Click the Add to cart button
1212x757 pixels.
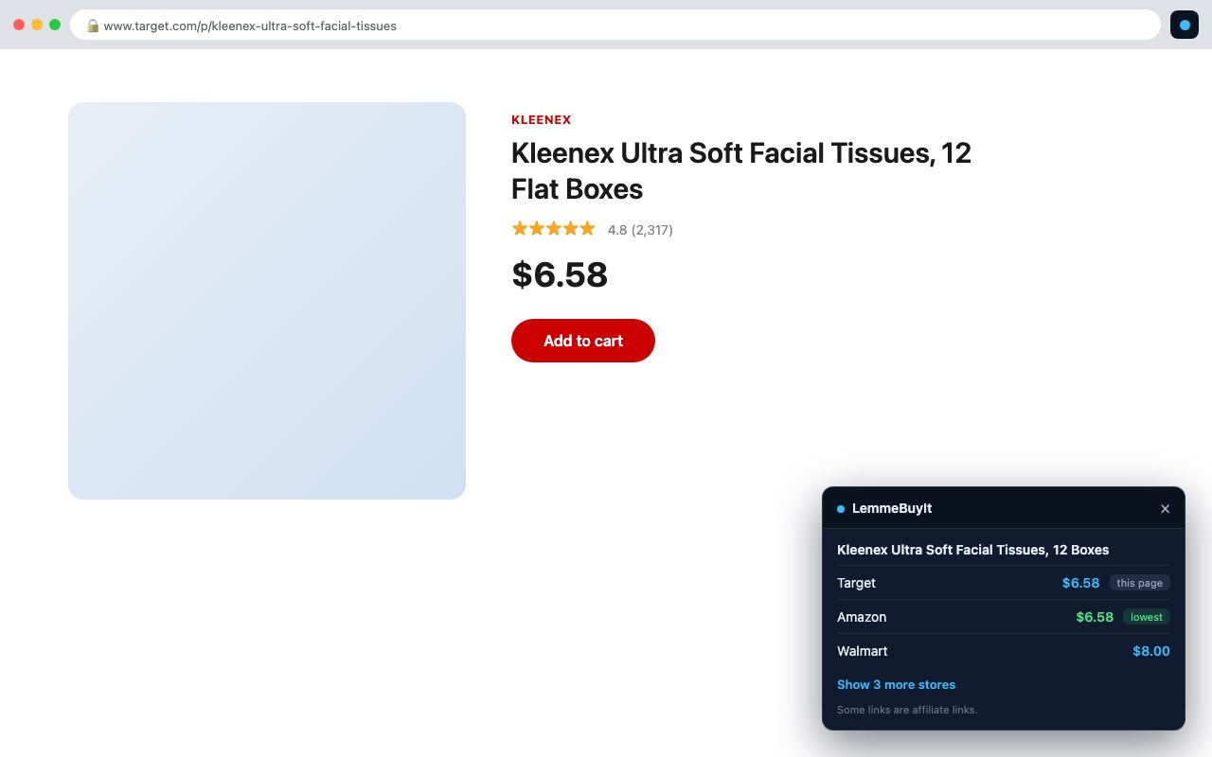pyautogui.click(x=583, y=341)
